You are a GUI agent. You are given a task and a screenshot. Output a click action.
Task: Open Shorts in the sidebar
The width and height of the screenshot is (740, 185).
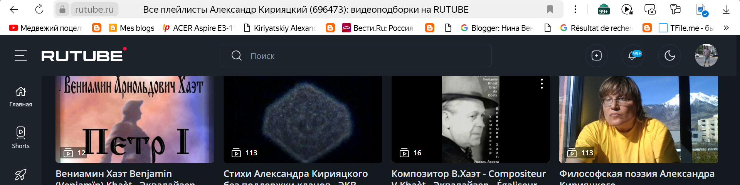pos(21,138)
